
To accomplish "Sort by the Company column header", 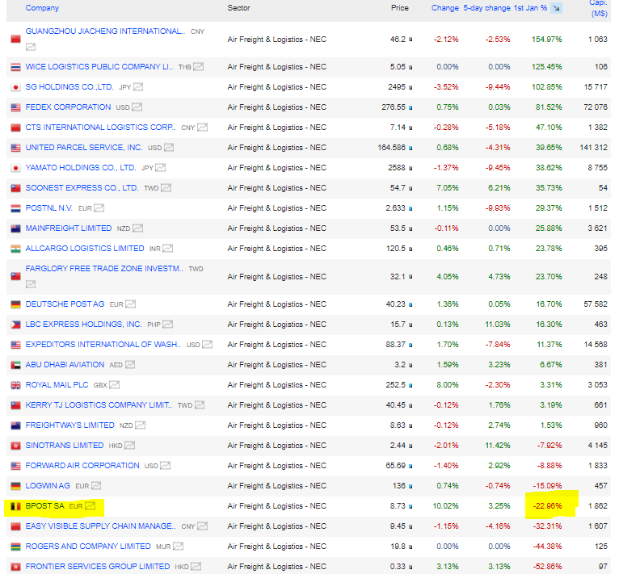I will point(42,8).
